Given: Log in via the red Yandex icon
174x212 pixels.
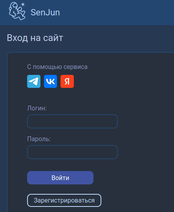Looking at the screenshot, I should point(67,82).
